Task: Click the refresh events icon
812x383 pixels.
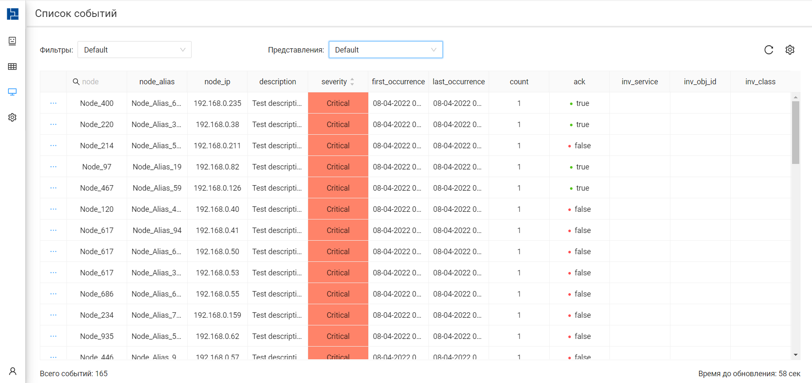Action: tap(769, 50)
